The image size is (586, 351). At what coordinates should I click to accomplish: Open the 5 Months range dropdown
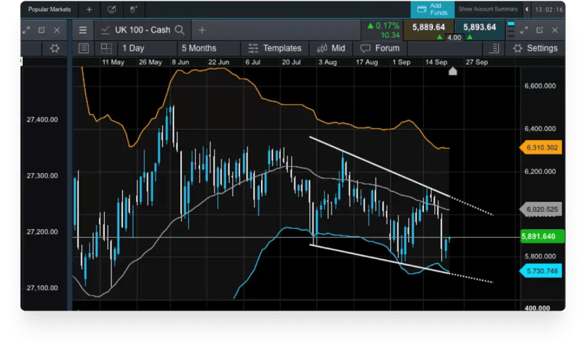[199, 48]
